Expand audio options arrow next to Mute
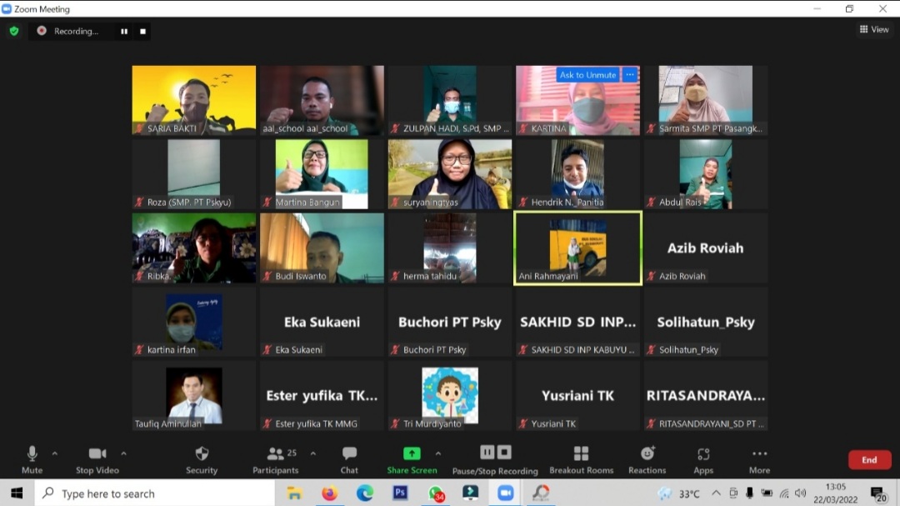 point(55,453)
